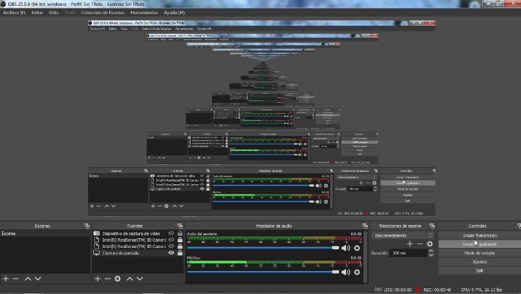Increase Duración with up stepper arrow

(431, 251)
